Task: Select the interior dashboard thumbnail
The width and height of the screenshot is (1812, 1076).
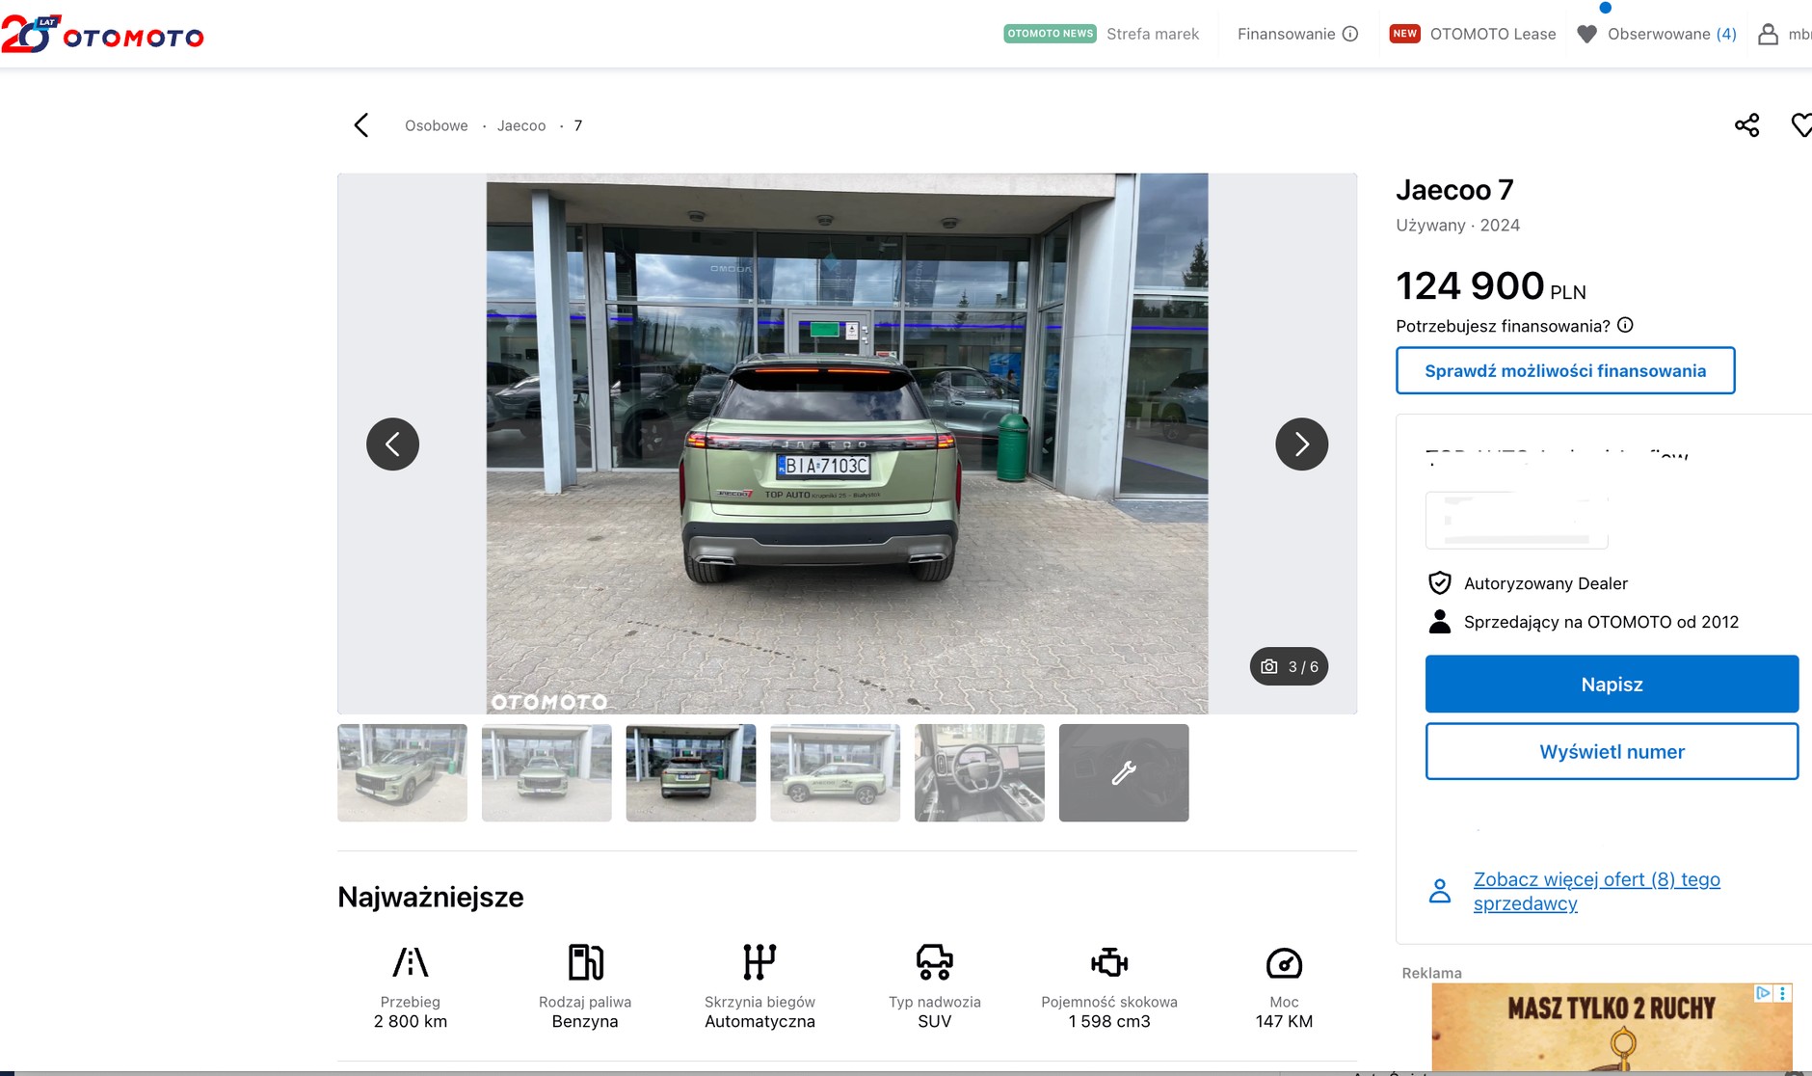Action: click(x=979, y=772)
